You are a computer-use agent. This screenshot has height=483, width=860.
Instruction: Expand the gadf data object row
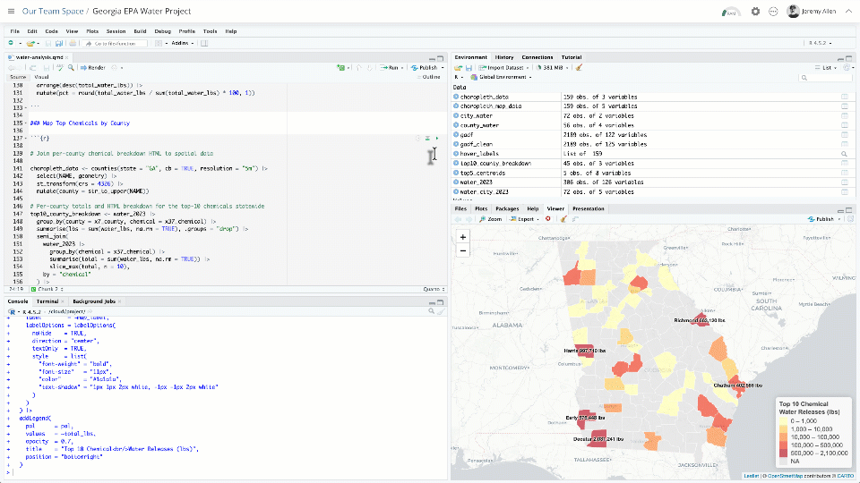click(456, 135)
